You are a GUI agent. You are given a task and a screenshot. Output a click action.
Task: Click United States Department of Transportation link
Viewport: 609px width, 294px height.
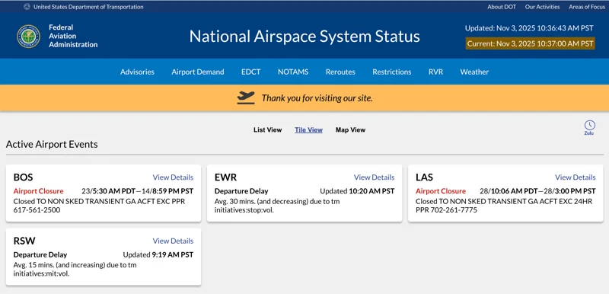point(88,7)
